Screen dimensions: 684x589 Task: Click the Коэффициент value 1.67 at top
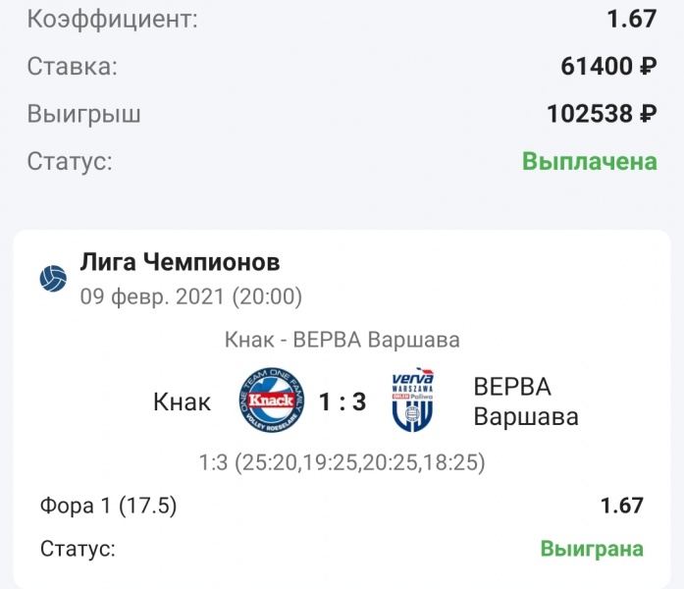pyautogui.click(x=632, y=19)
